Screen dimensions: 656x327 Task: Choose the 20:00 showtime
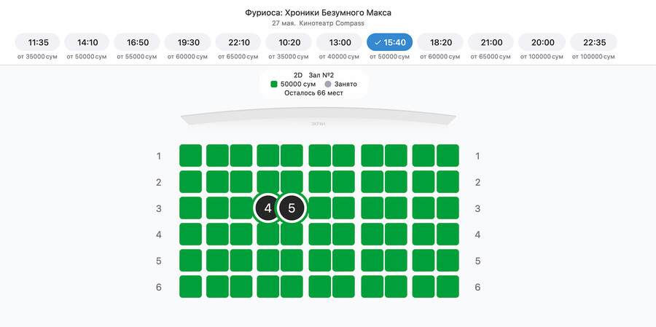click(542, 42)
